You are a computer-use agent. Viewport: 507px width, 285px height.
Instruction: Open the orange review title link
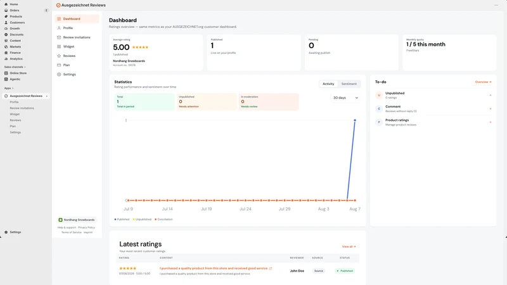click(x=214, y=268)
